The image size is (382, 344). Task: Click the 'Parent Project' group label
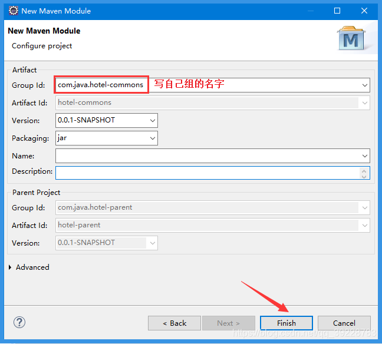click(36, 193)
